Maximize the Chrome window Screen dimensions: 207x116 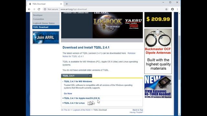point(170,2)
